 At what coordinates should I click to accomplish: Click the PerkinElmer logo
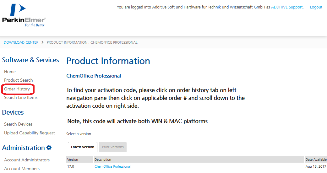[x=24, y=15]
